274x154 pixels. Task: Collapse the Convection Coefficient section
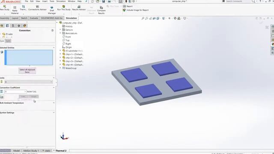(54, 87)
